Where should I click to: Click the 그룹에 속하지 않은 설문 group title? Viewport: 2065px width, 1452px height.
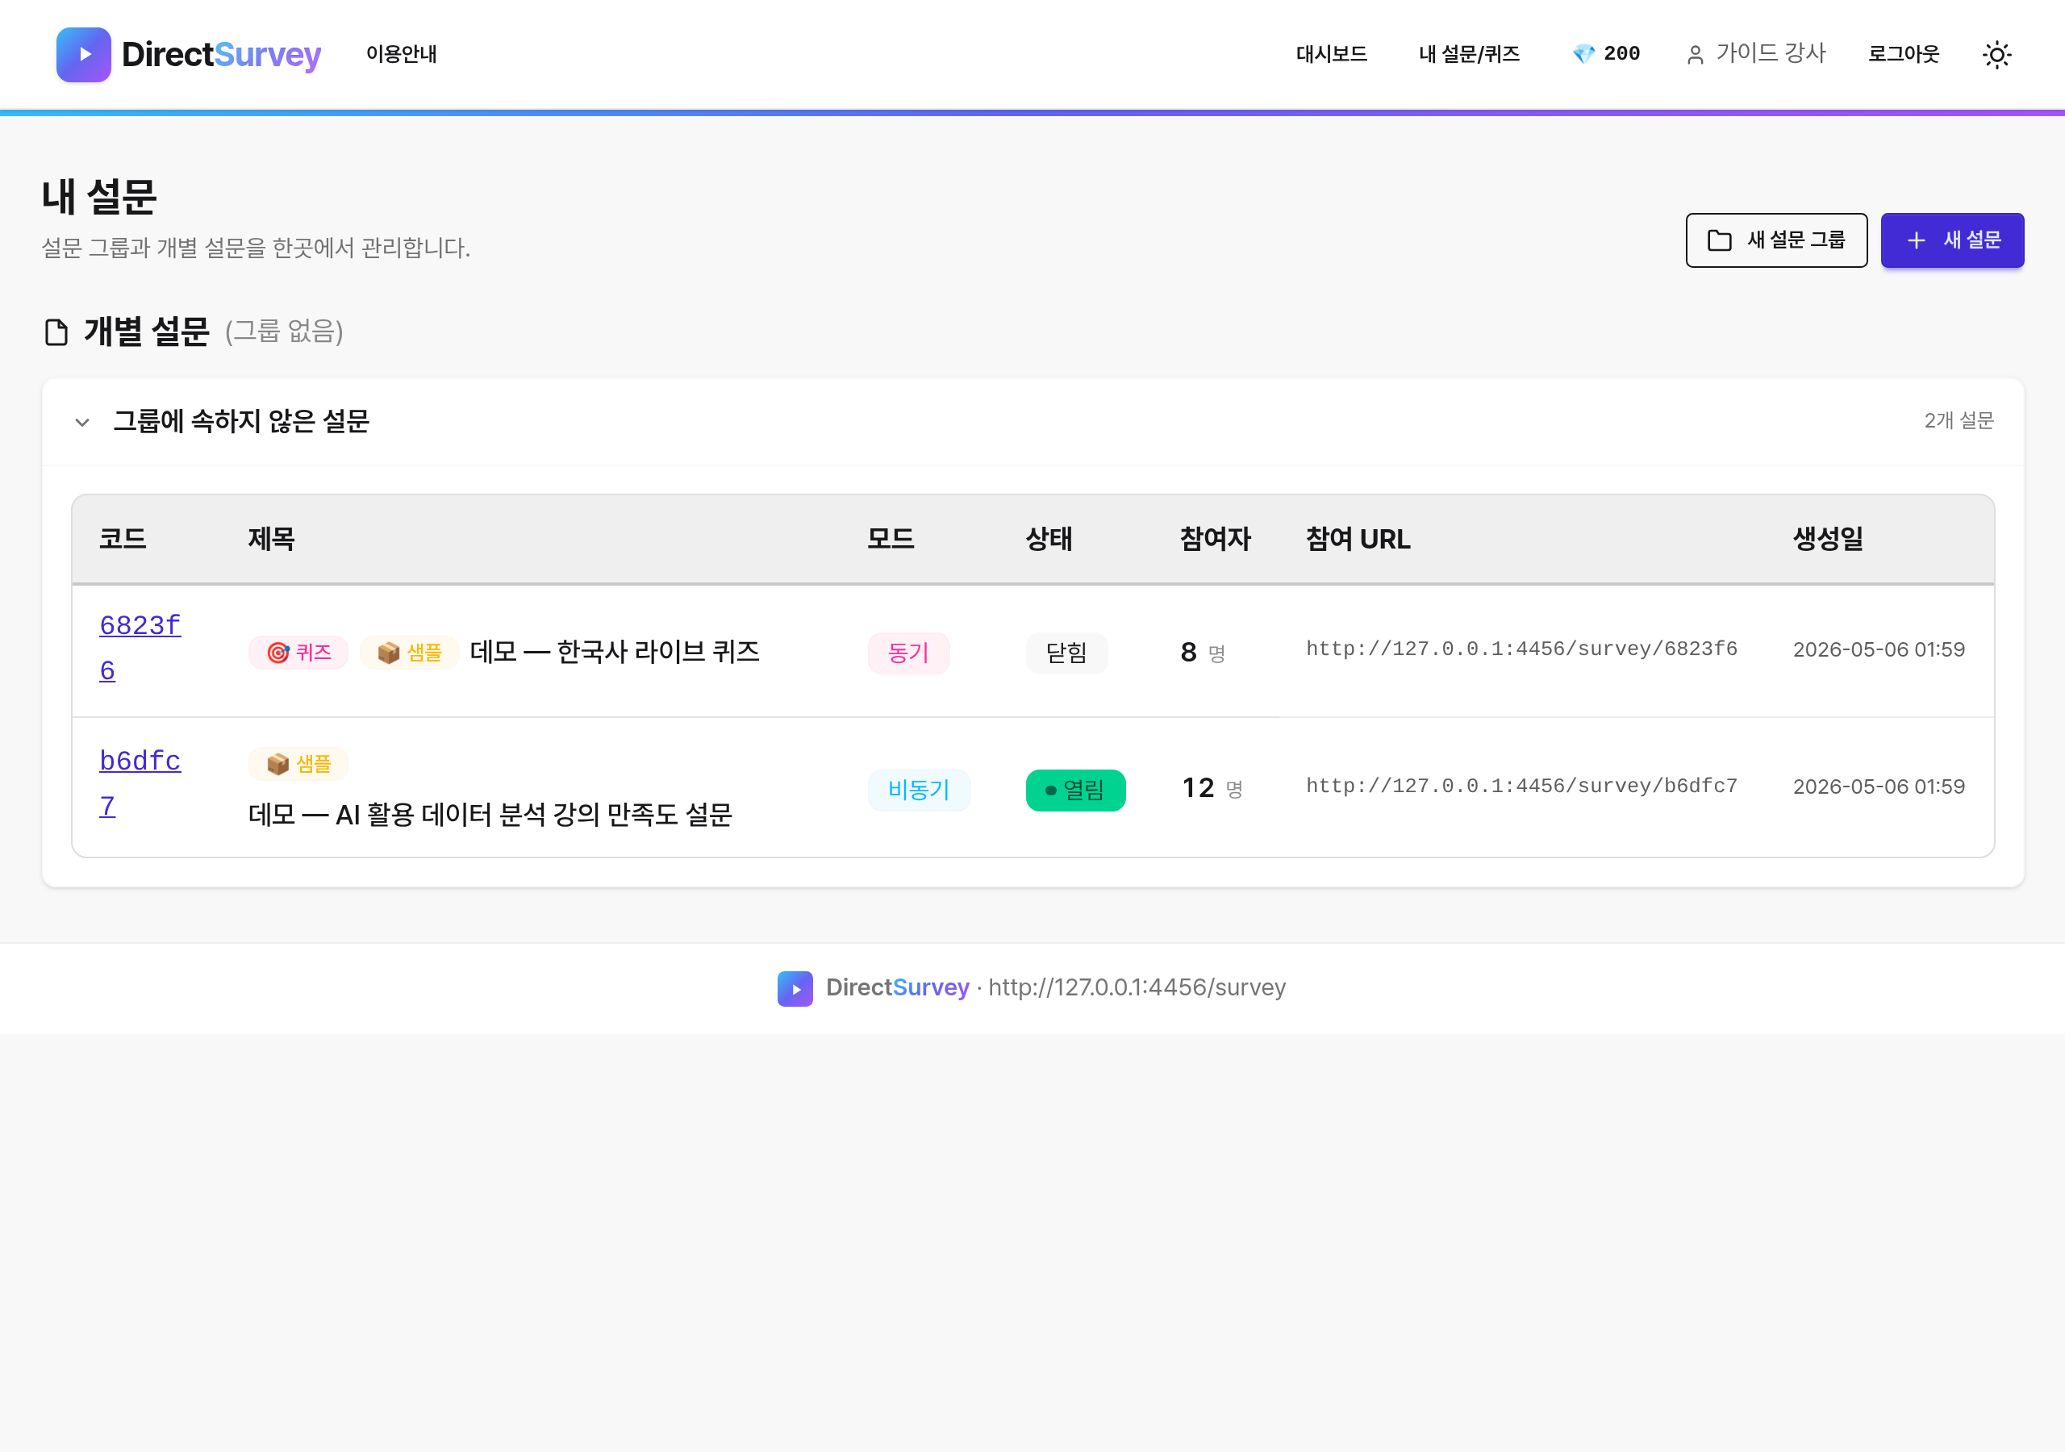[x=241, y=421]
